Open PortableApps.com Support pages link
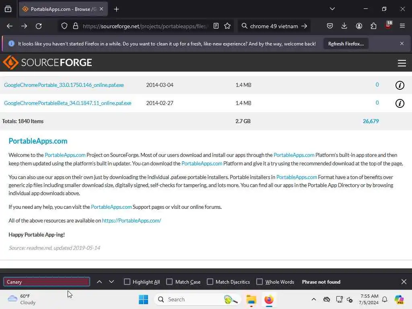Screen dimensions: 412x309 pos(111,207)
